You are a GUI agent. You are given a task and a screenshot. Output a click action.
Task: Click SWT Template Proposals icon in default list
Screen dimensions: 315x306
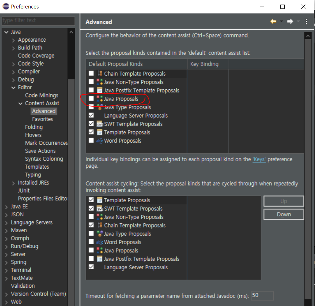pyautogui.click(x=100, y=124)
